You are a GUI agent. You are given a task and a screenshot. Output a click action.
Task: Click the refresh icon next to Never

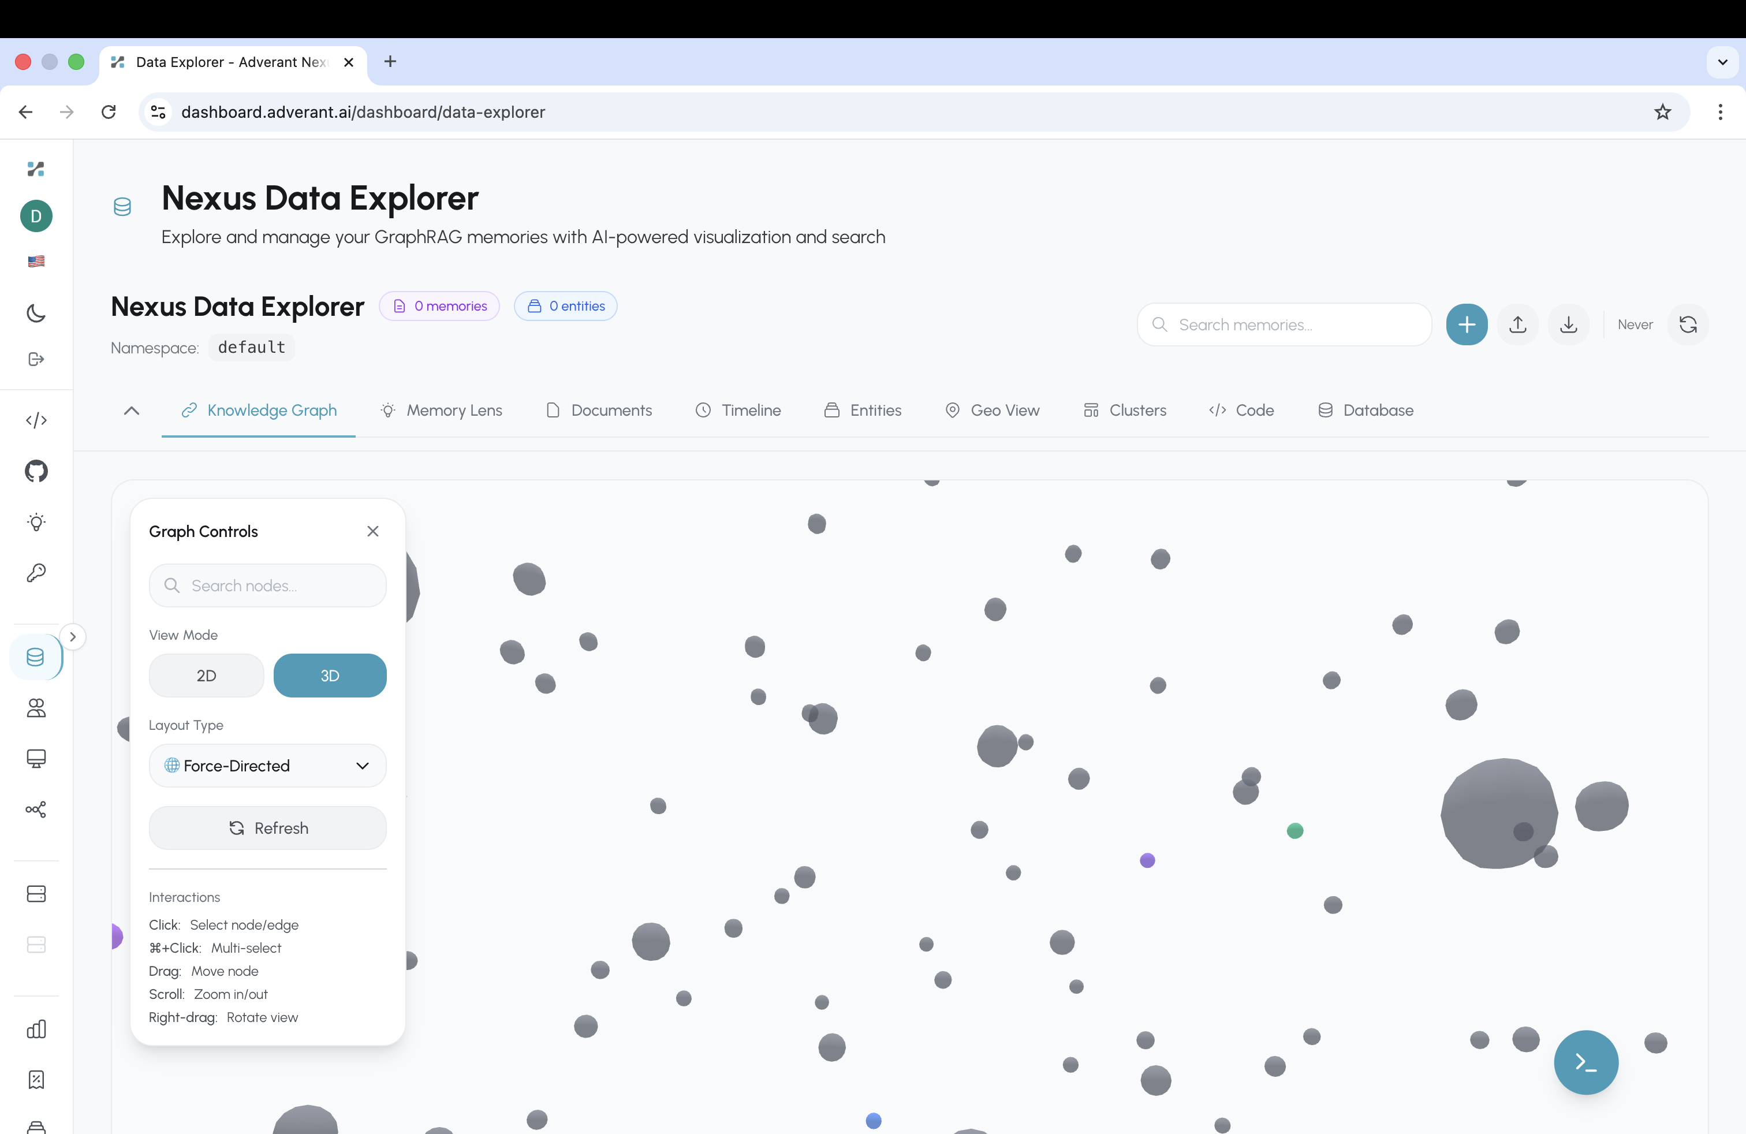pyautogui.click(x=1689, y=324)
